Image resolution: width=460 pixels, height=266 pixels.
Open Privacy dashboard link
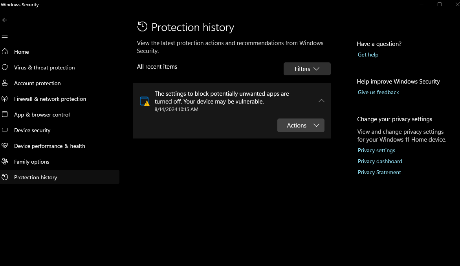380,161
